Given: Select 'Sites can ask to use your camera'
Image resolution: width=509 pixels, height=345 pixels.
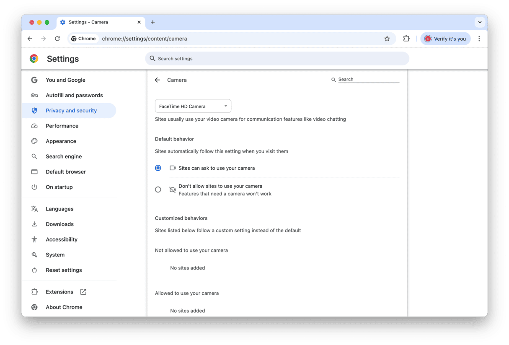Looking at the screenshot, I should coord(158,168).
